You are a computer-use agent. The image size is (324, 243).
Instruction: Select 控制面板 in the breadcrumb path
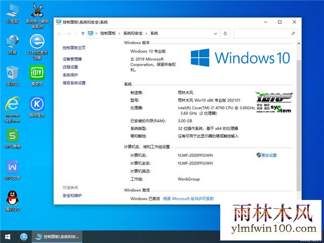pos(108,33)
